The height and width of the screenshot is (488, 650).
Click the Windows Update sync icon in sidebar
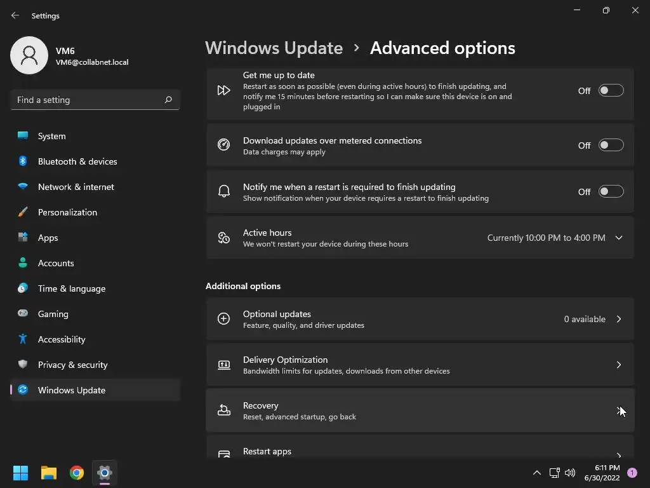pyautogui.click(x=23, y=390)
